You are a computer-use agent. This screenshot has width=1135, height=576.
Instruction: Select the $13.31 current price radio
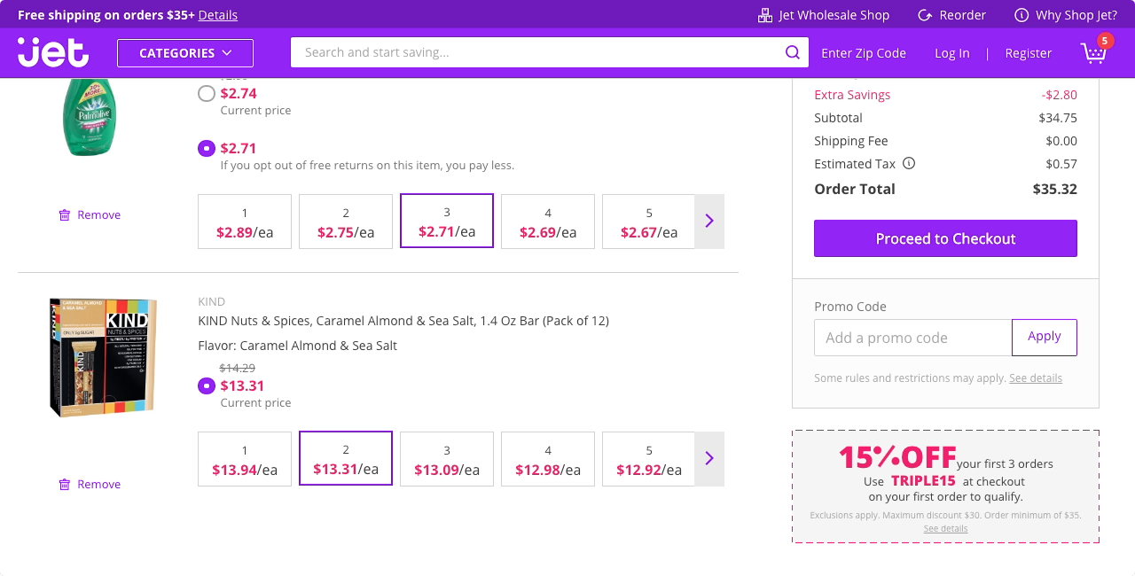click(x=207, y=385)
